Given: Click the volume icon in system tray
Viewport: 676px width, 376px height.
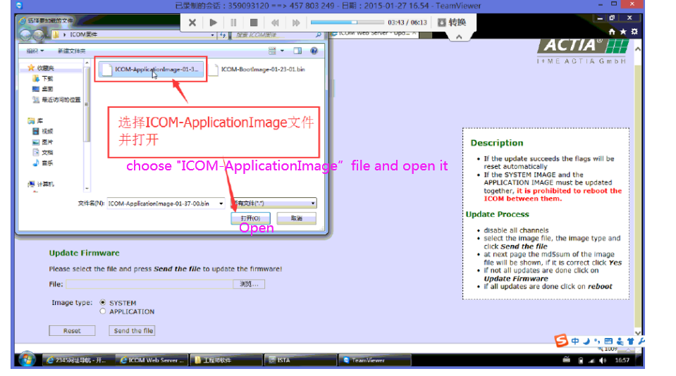Looking at the screenshot, I should pyautogui.click(x=602, y=360).
